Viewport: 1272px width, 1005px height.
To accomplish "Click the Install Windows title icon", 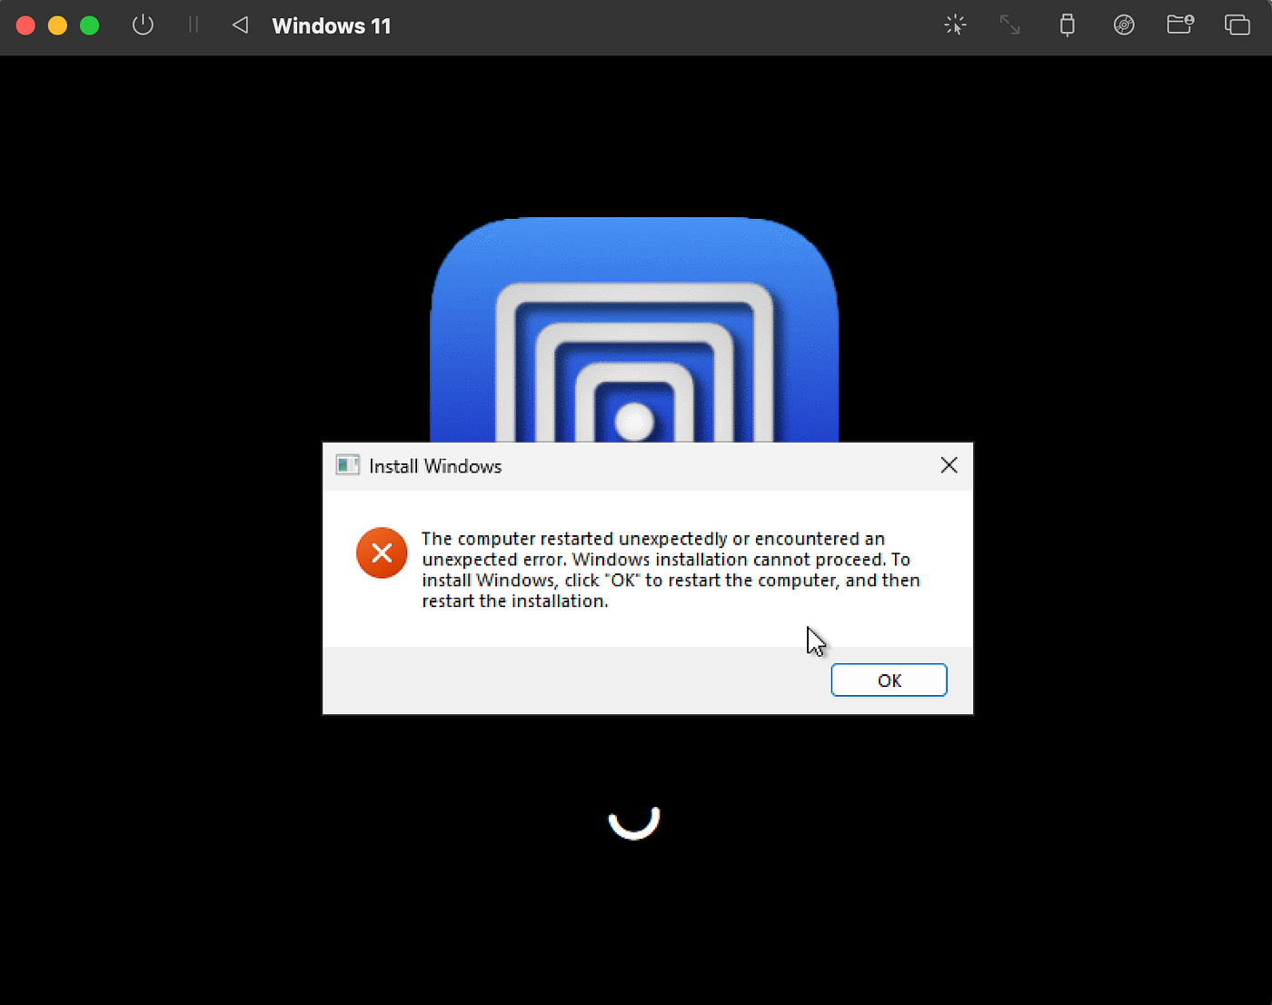I will [348, 465].
